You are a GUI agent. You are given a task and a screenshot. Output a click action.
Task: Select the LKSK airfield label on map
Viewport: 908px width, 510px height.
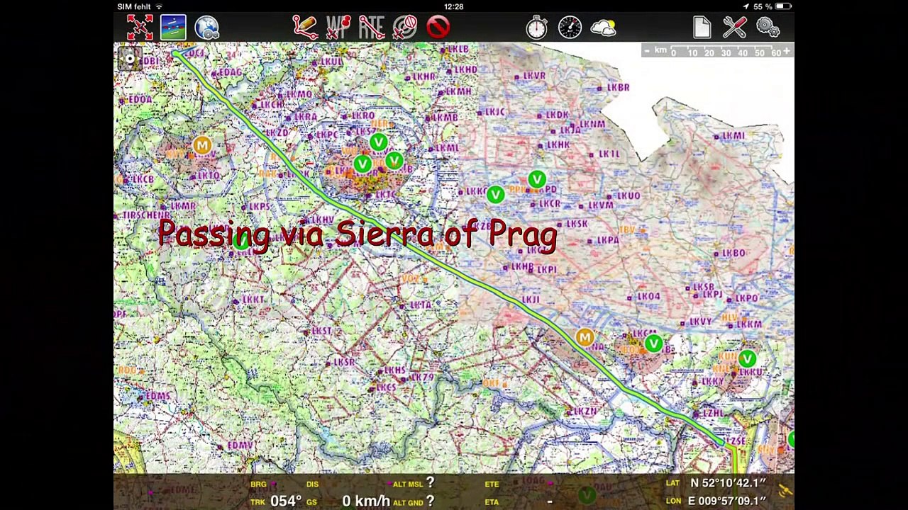[x=577, y=223]
